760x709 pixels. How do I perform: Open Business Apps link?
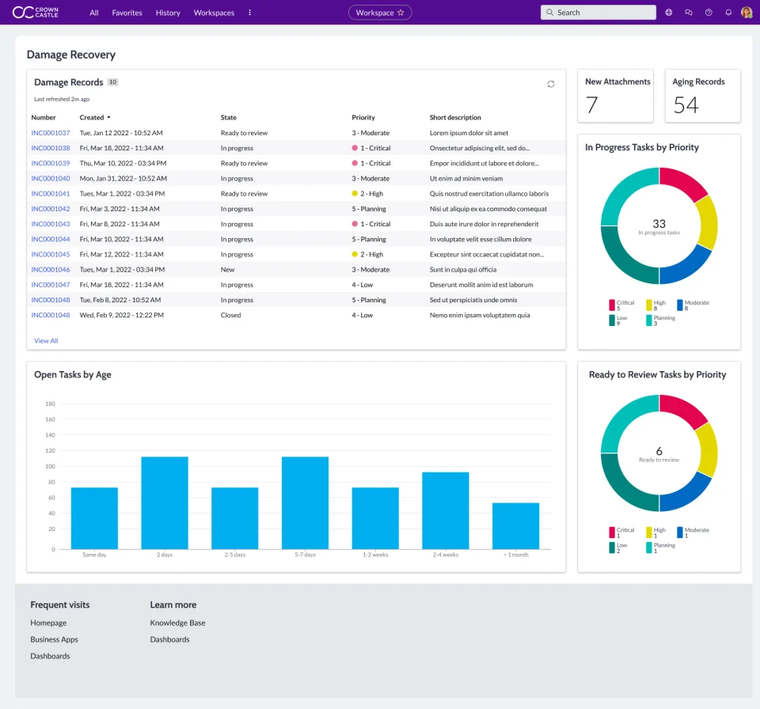pyautogui.click(x=55, y=639)
